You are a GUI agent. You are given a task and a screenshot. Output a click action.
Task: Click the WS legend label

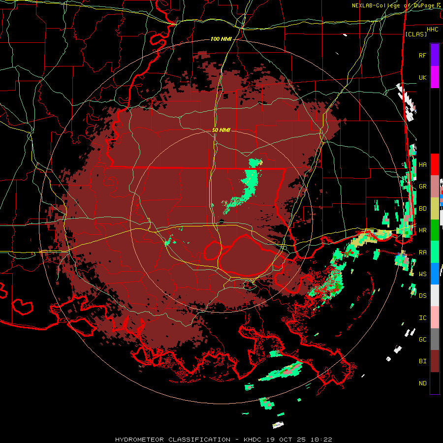422,274
